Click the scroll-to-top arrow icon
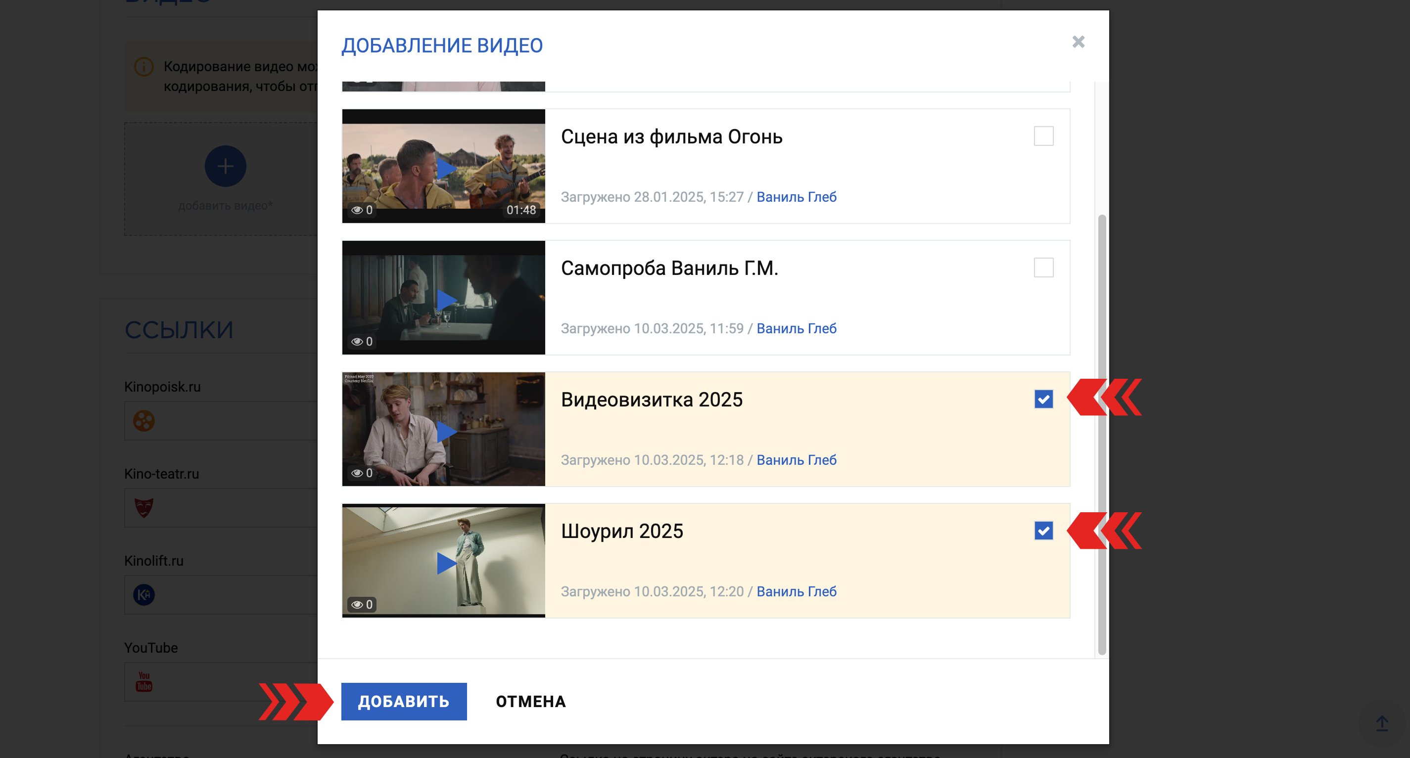 coord(1381,723)
